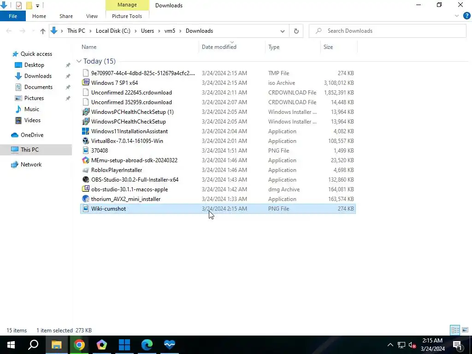472x354 pixels.
Task: Open Help with the question mark icon
Action: coord(466,16)
